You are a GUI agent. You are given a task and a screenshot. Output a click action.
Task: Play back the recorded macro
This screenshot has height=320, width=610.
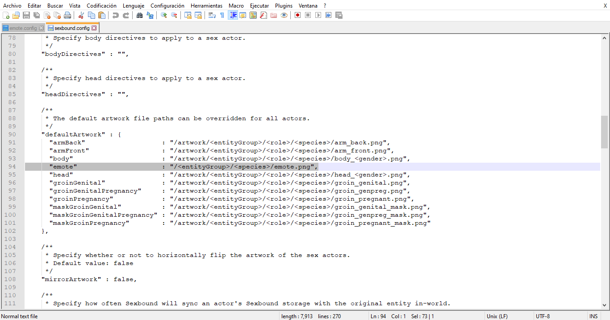[318, 15]
